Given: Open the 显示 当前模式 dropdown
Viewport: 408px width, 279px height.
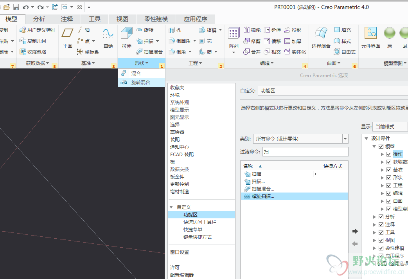Looking at the screenshot, I should [x=390, y=127].
